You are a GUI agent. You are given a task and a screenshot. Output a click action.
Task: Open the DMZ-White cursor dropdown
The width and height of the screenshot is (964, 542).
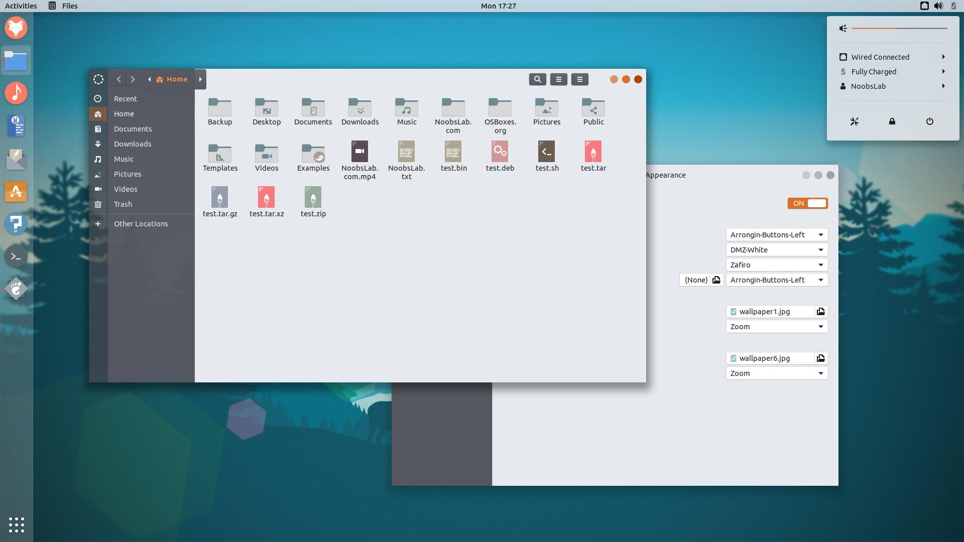tap(777, 250)
